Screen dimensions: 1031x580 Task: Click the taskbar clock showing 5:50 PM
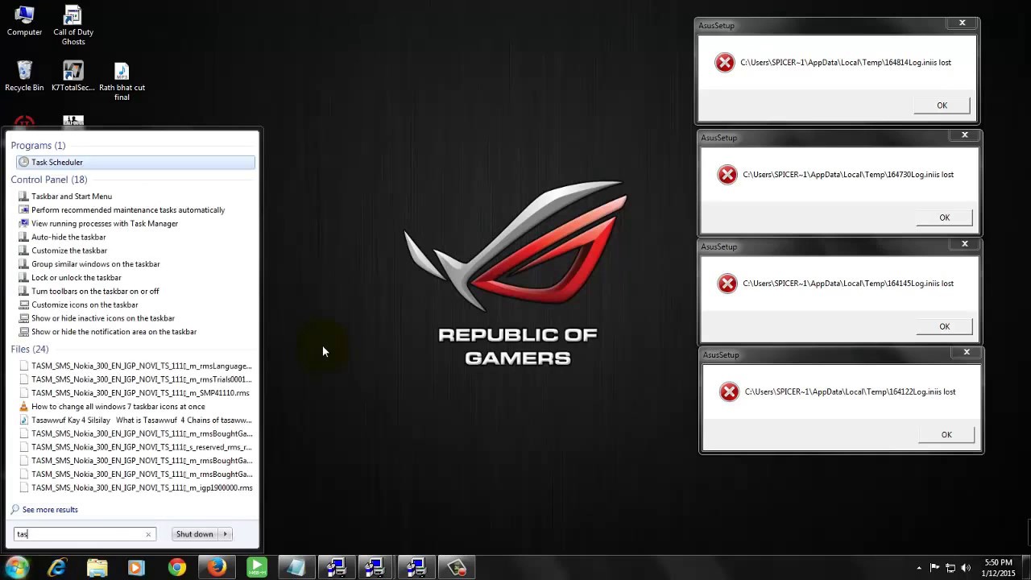pos(999,568)
